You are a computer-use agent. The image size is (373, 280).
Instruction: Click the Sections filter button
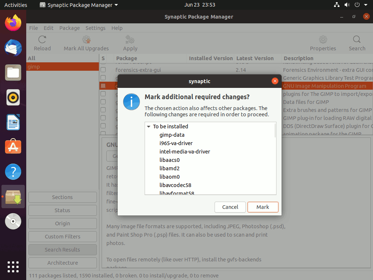click(x=63, y=197)
